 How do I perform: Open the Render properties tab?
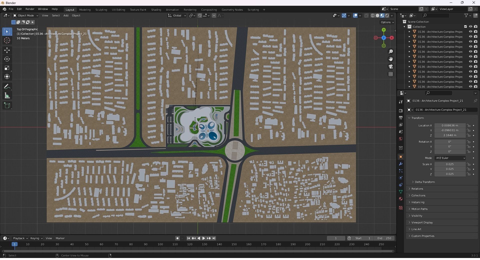(x=401, y=111)
